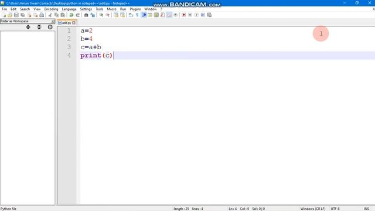Image resolution: width=375 pixels, height=211 pixels.
Task: Open the user defined language icon
Action: (150, 15)
